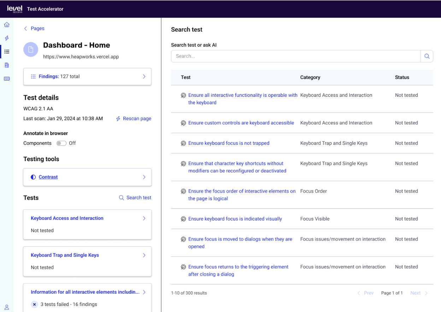Click the heapworks.vercel.app URL text
This screenshot has height=312, width=441.
(x=81, y=57)
